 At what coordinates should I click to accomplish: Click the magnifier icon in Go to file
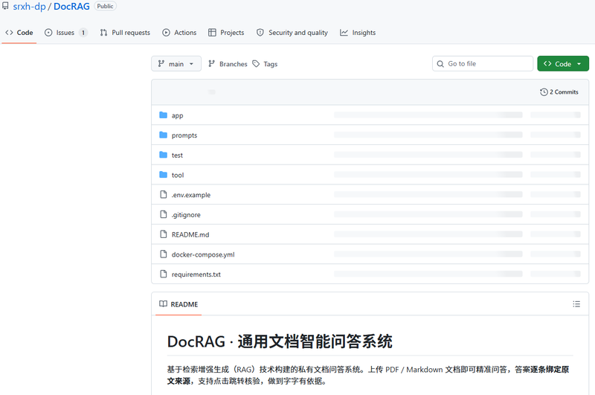[440, 64]
